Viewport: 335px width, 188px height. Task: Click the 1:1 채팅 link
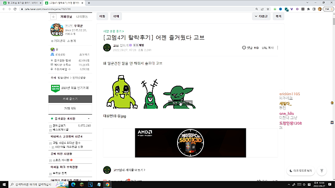pyautogui.click(x=139, y=45)
